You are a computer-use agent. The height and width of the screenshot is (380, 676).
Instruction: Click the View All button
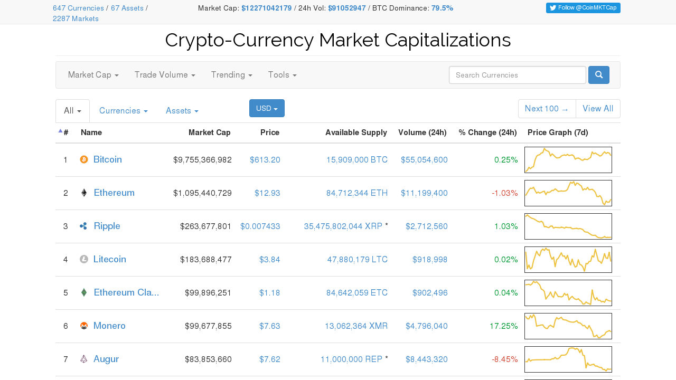tap(598, 109)
